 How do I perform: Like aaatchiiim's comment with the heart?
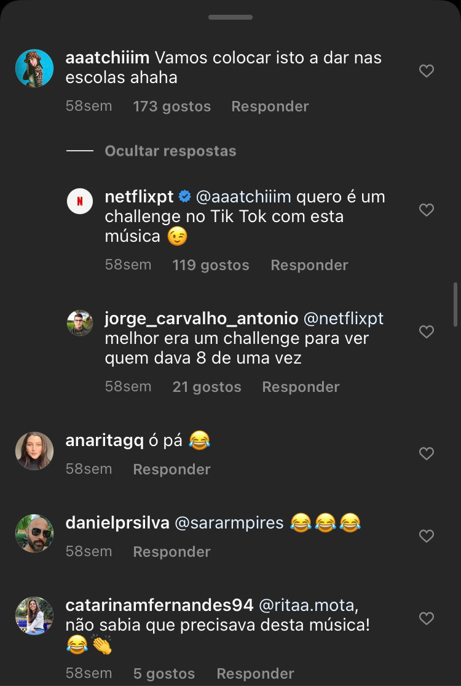click(x=427, y=71)
